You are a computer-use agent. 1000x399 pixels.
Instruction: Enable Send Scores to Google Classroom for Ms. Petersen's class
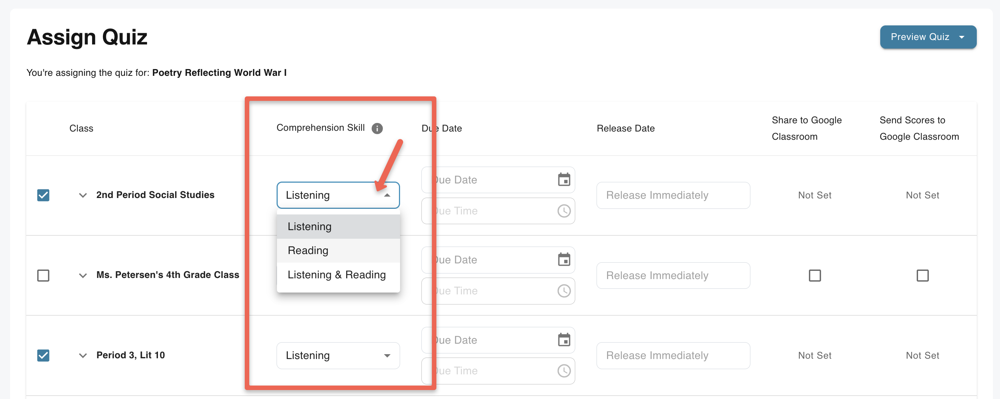point(922,275)
